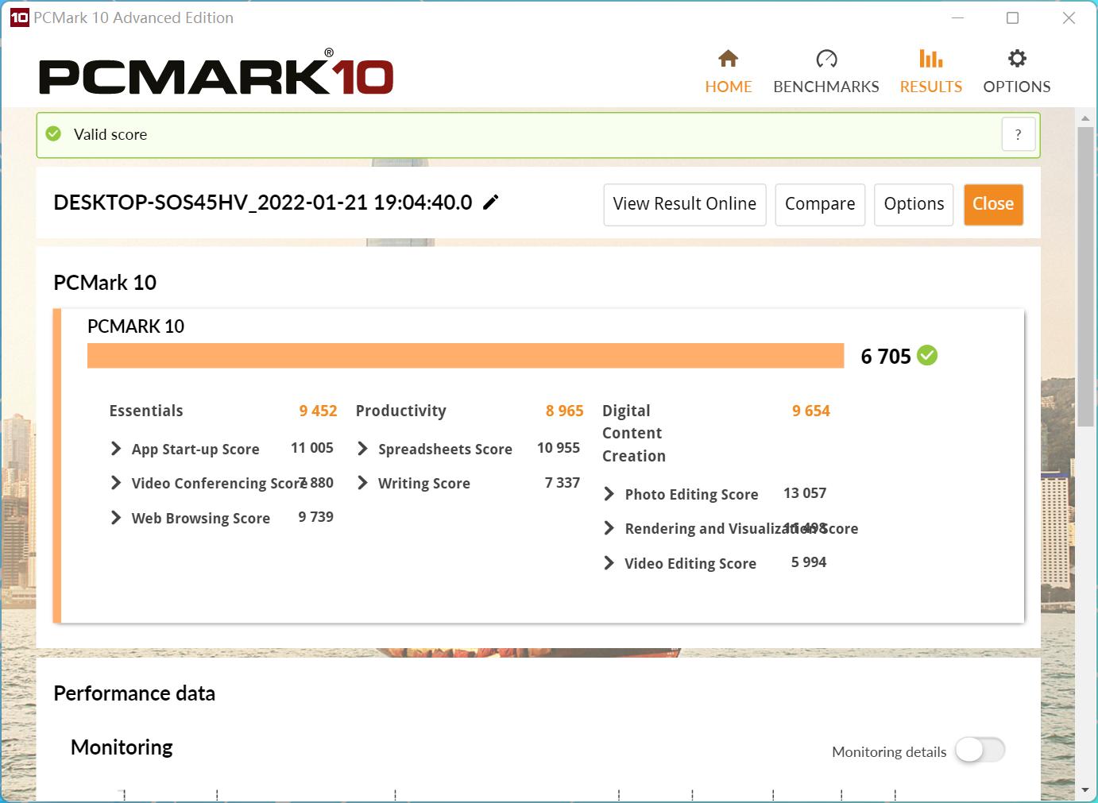Click the Monitoring heading

pos(122,747)
